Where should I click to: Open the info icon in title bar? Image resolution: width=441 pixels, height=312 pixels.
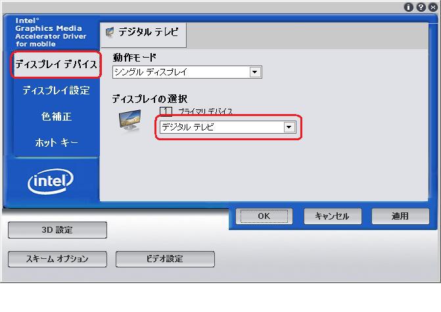click(408, 7)
